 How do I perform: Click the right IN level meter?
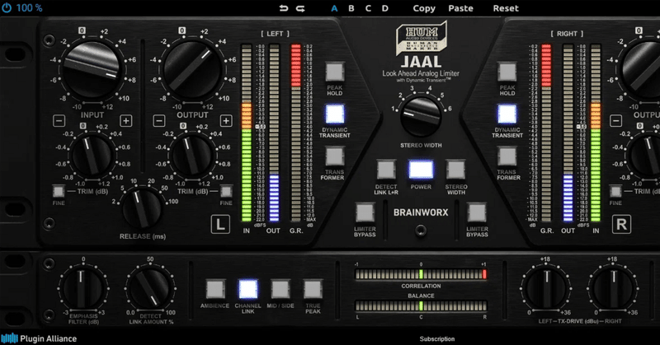click(x=596, y=133)
